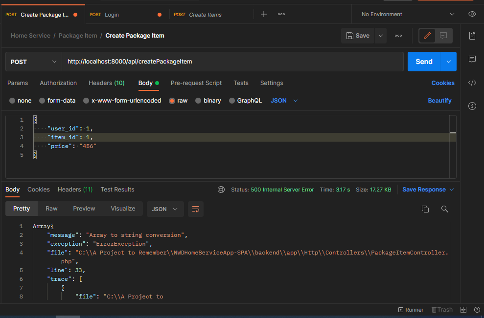484x318 pixels.
Task: Select binary body type
Action: [x=208, y=101]
